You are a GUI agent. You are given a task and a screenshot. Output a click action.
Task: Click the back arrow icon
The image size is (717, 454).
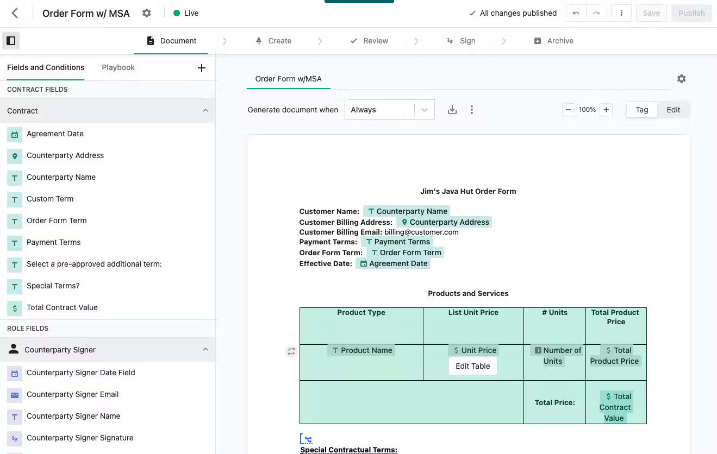click(15, 13)
